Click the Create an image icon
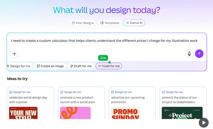This screenshot has width=213, height=129. (38, 66)
